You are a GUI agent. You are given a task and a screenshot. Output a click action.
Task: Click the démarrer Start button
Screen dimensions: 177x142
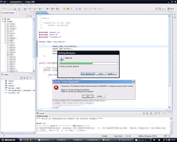point(9,140)
